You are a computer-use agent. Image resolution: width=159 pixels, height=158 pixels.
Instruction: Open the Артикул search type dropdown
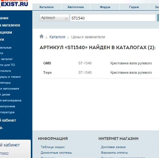pos(54,18)
